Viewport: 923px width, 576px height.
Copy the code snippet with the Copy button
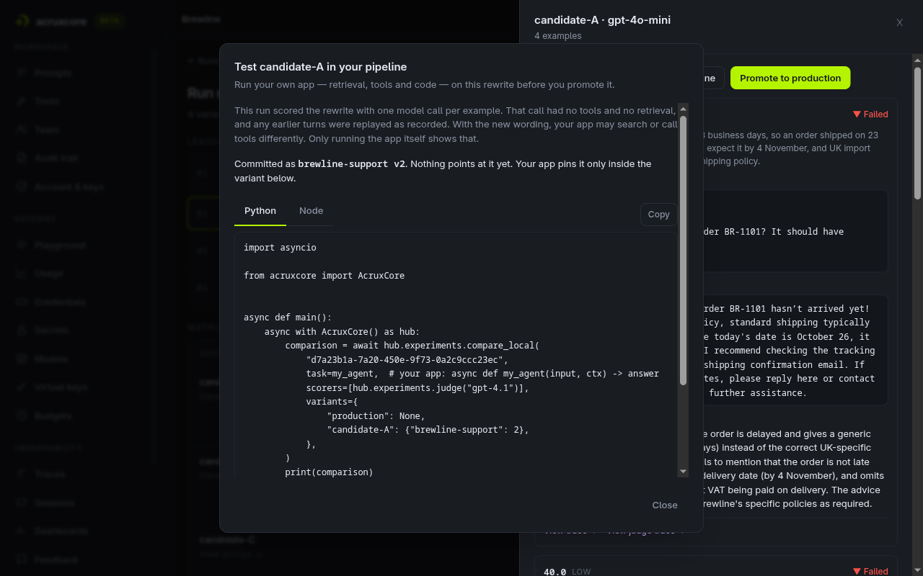658,215
